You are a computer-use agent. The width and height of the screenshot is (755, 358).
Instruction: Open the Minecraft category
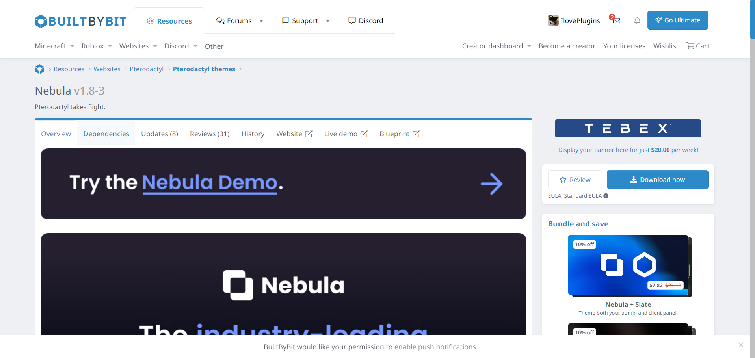pyautogui.click(x=50, y=46)
